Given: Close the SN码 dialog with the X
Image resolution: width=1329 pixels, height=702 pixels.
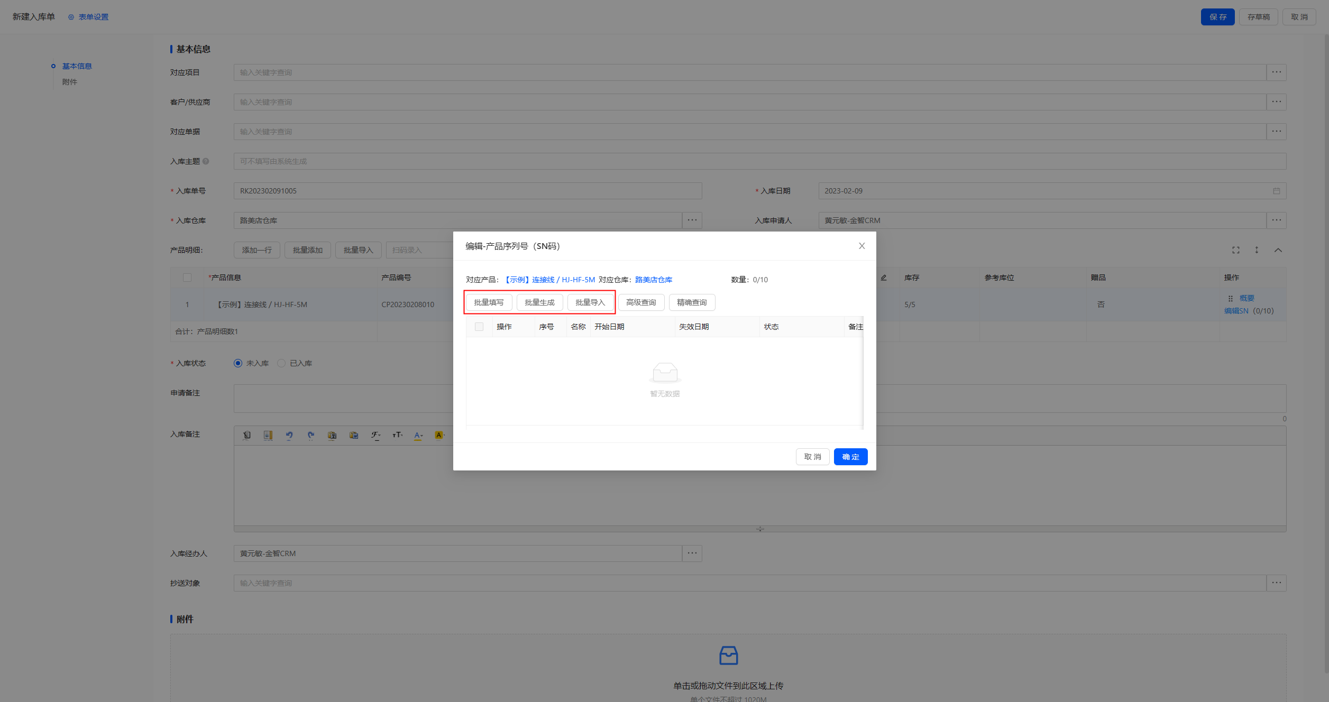Looking at the screenshot, I should pyautogui.click(x=861, y=246).
